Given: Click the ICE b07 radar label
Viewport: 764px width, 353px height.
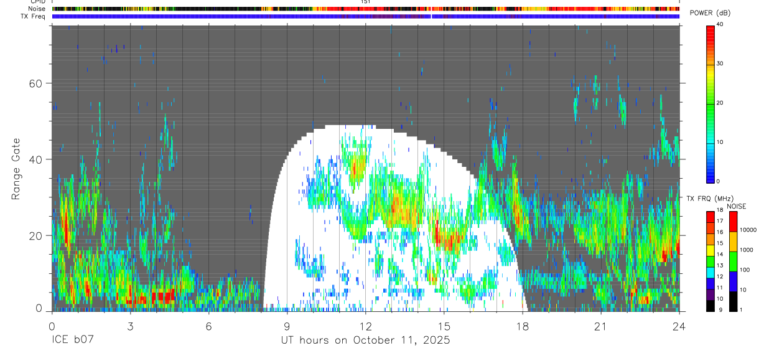Looking at the screenshot, I should [72, 341].
